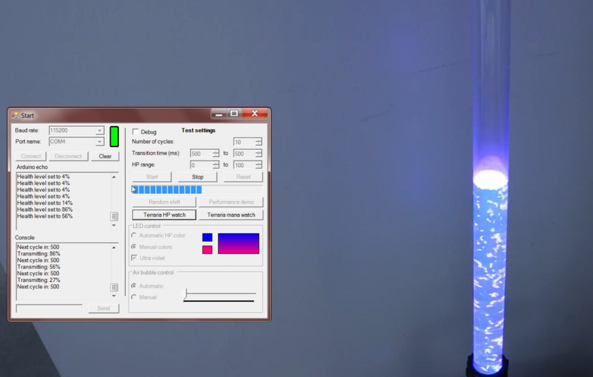Uncheck the Ultra violet option
The width and height of the screenshot is (593, 377).
coord(135,259)
